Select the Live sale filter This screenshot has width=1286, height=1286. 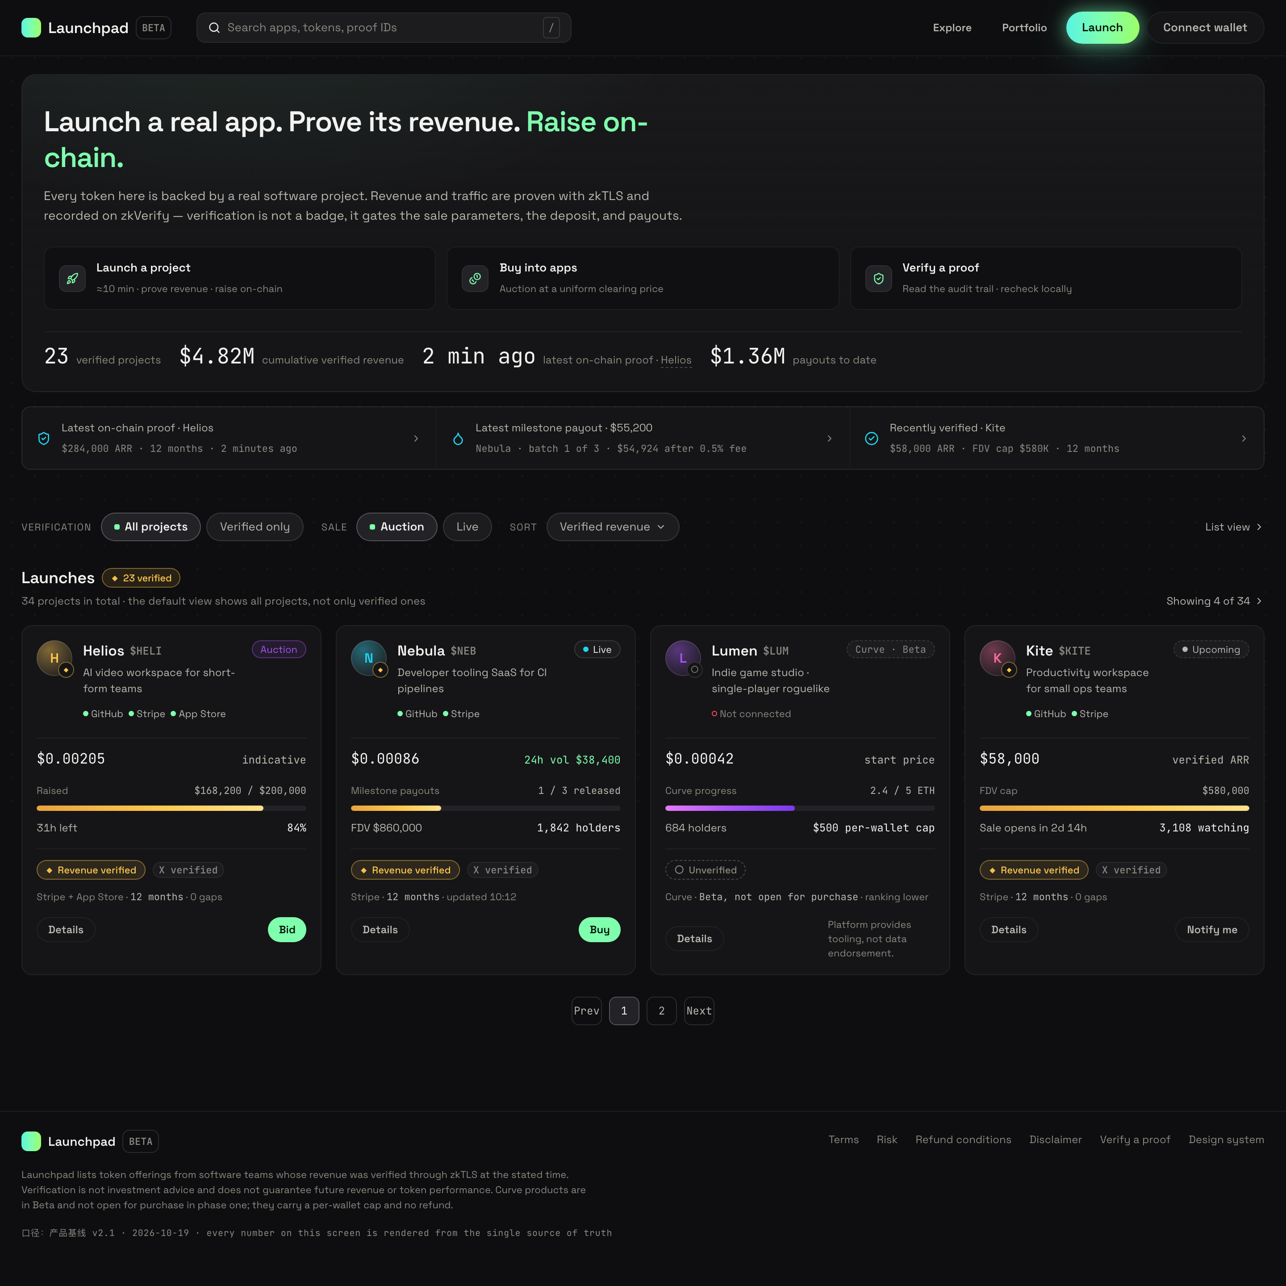467,526
